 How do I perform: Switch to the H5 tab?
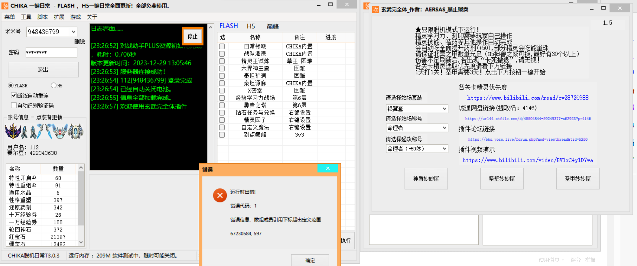click(251, 26)
